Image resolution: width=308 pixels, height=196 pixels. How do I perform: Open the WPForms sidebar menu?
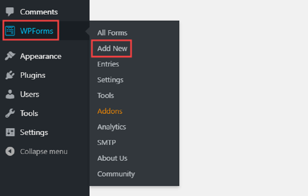[x=37, y=31]
